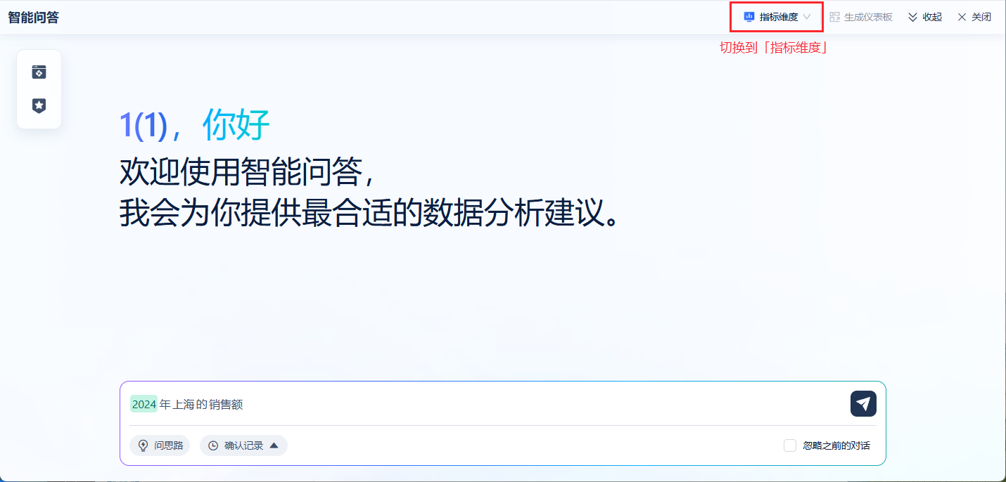Open the window-shaped icon in the left sidebar
The height and width of the screenshot is (482, 1006).
pos(39,72)
